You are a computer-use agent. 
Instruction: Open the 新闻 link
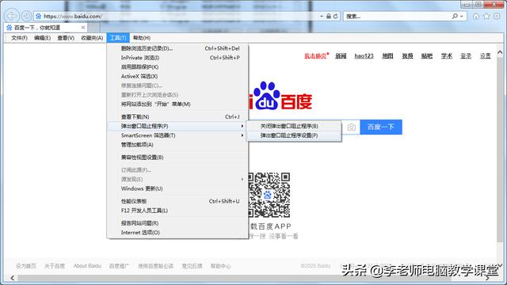(341, 56)
